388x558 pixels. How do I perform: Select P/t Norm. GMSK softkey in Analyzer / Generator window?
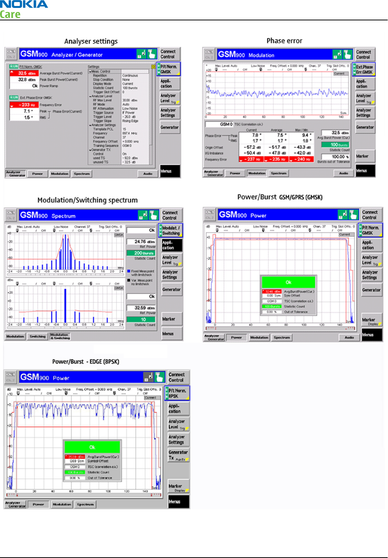pos(168,69)
